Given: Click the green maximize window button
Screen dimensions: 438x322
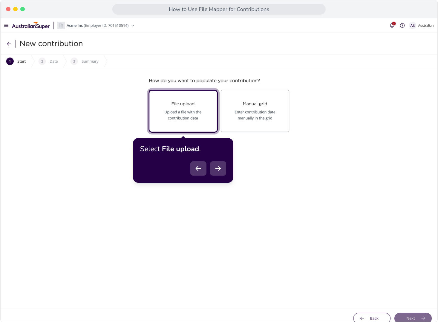Looking at the screenshot, I should (x=23, y=9).
